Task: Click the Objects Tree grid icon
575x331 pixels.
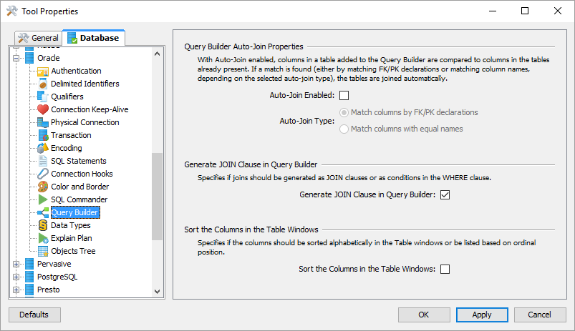Action: click(x=42, y=251)
